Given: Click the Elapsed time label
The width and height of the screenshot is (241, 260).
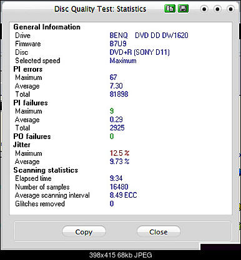Looking at the screenshot, I should click(33, 178).
